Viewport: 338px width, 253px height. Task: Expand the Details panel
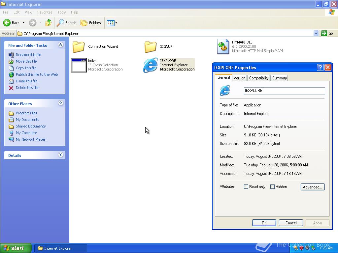pos(61,155)
